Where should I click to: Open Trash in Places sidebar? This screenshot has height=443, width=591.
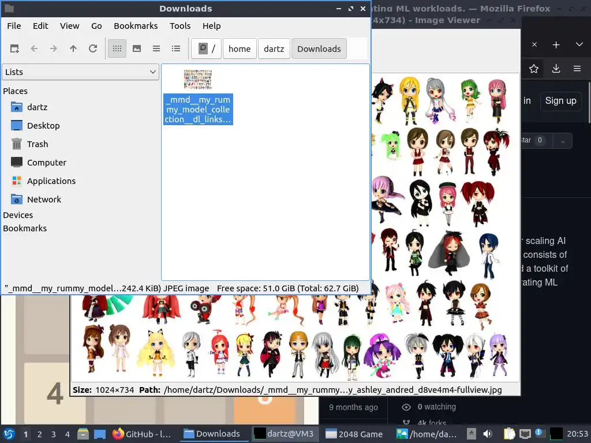coord(38,144)
